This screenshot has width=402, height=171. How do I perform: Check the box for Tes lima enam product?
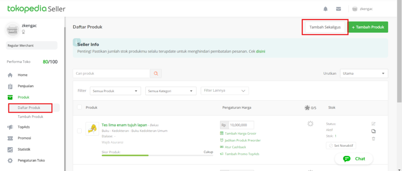[x=79, y=131]
